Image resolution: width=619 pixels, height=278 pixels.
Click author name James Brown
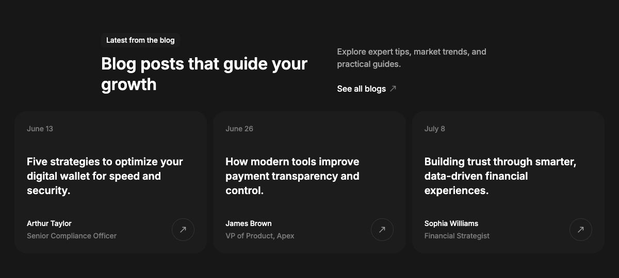click(249, 223)
